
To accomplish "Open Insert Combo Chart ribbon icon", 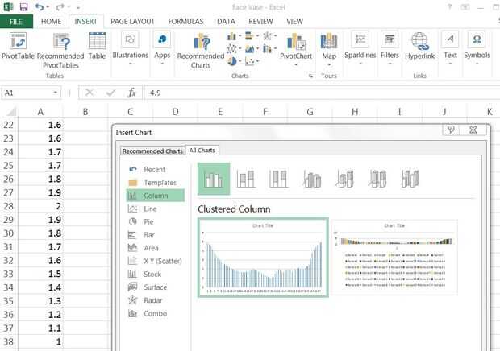I will pos(269,48).
